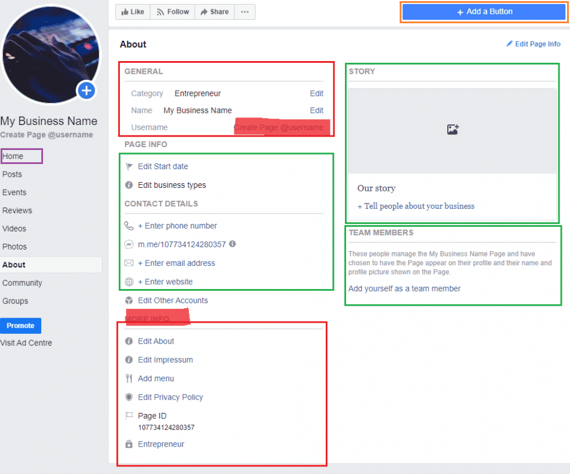Click the info icon next to m.me link
This screenshot has width=570, height=474.
coord(233,244)
